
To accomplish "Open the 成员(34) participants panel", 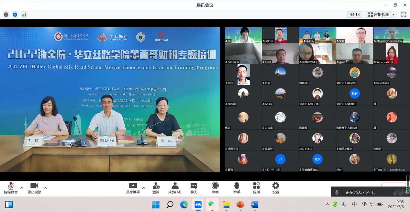I will 175,188.
